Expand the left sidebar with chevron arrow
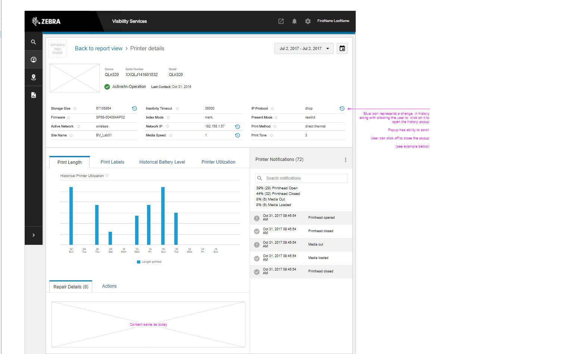This screenshot has width=577, height=354. pyautogui.click(x=34, y=235)
